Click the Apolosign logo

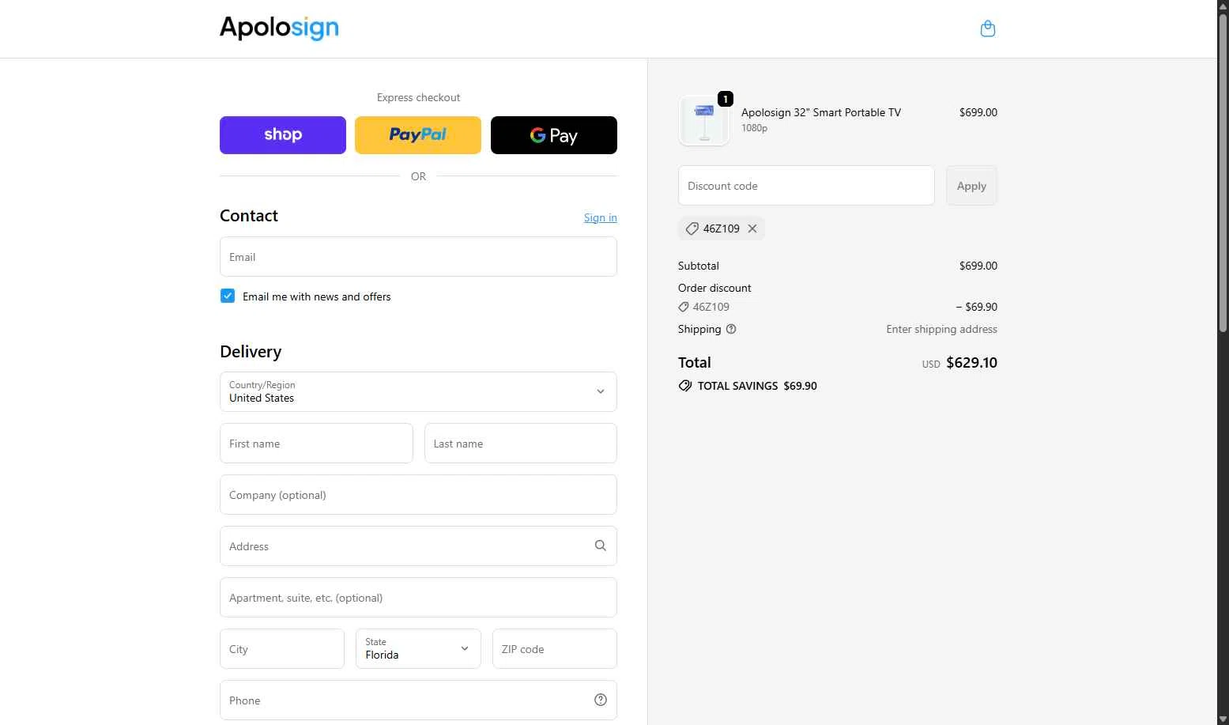[x=279, y=28]
